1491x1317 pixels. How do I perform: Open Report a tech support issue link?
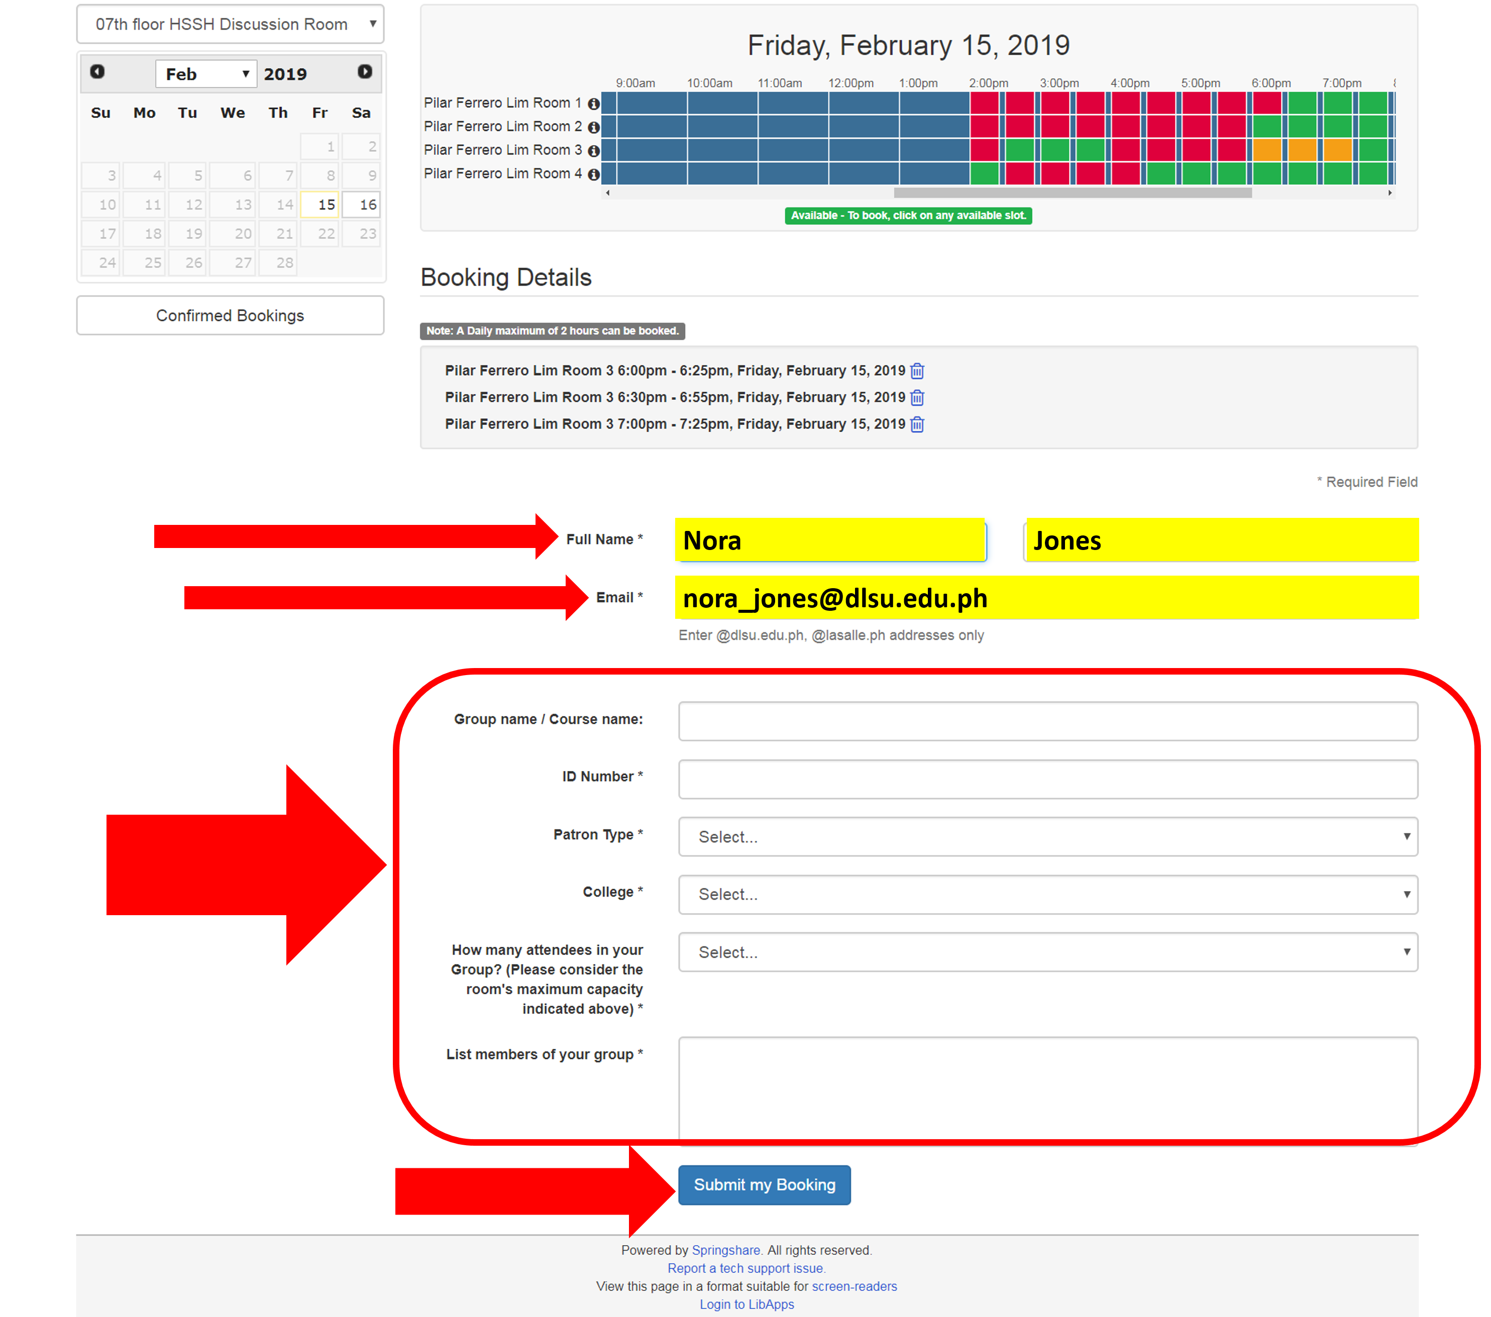[745, 1268]
